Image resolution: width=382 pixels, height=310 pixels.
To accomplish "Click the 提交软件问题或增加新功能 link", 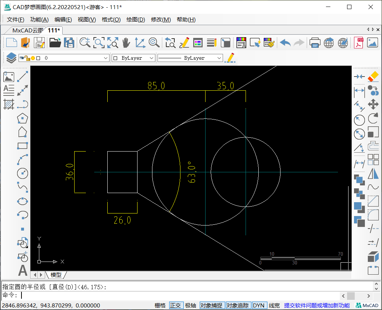I will coord(317,306).
